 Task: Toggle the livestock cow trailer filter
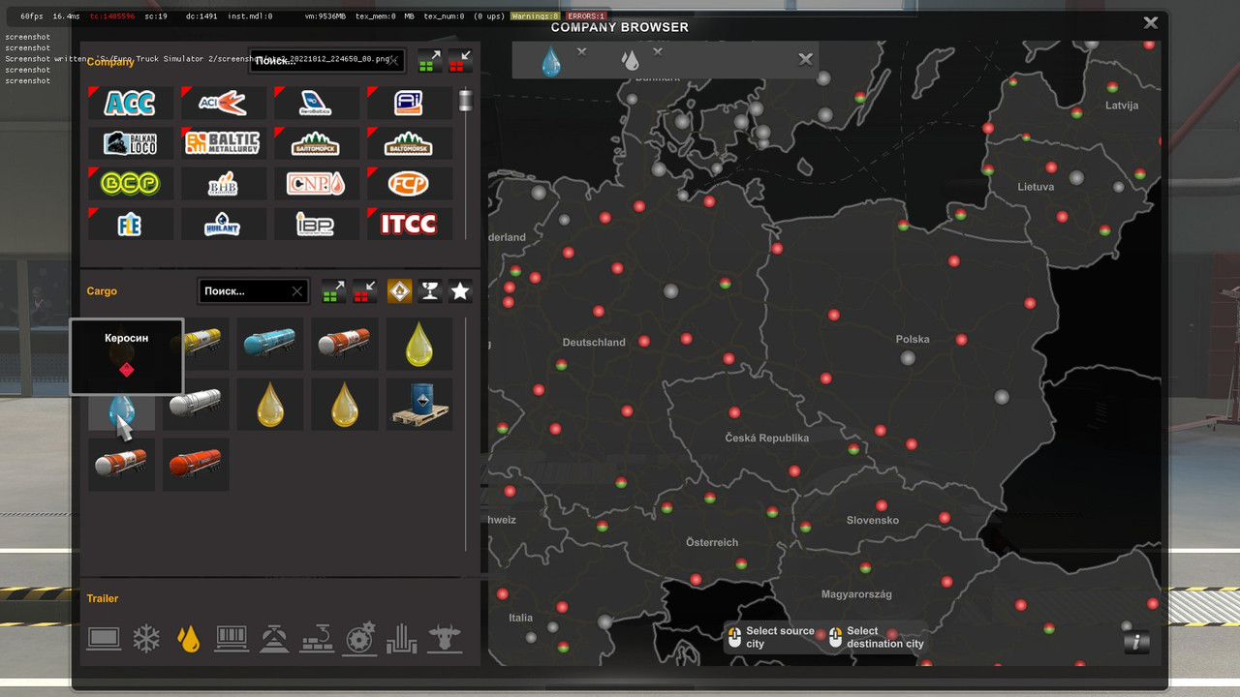pyautogui.click(x=445, y=639)
